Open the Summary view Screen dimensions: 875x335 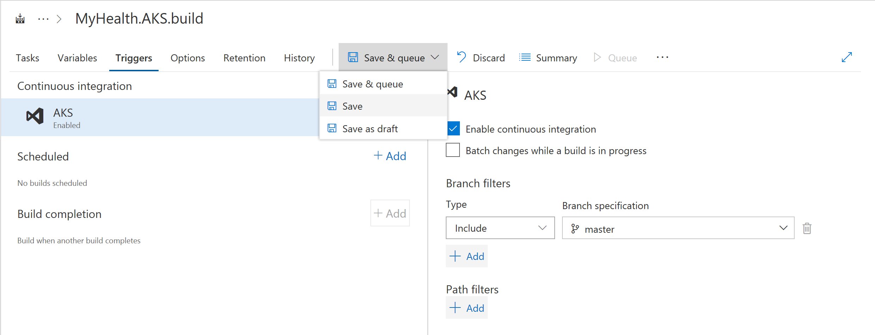(x=548, y=57)
